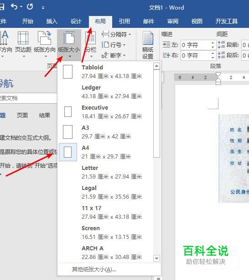249x280 pixels.
Task: Open the Undo history dropdown arrow
Action: 21,7
